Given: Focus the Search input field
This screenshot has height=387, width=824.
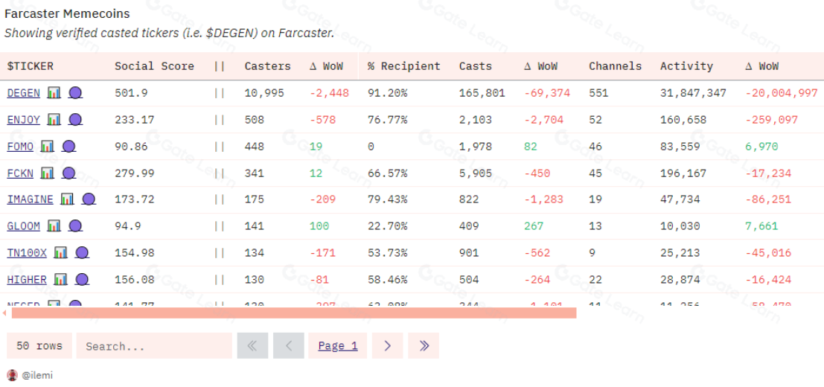Looking at the screenshot, I should [154, 346].
